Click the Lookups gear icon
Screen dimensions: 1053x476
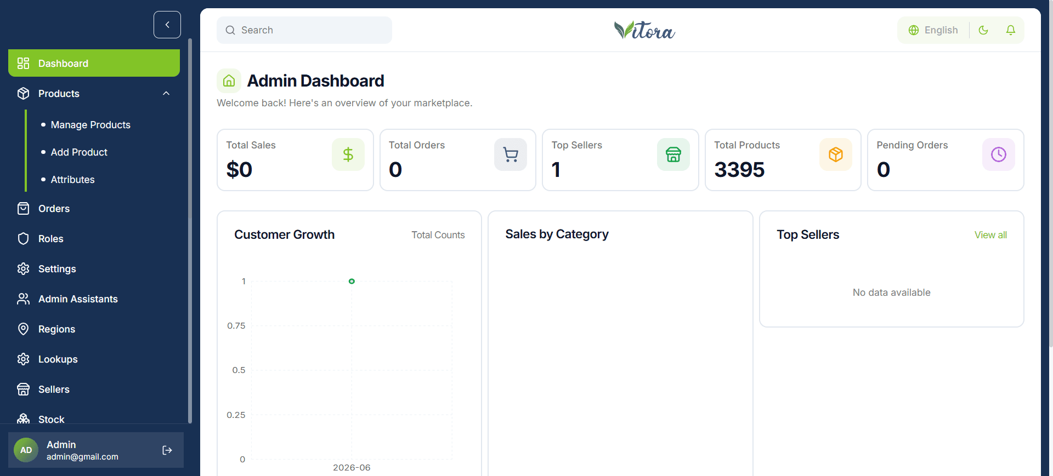tap(23, 359)
